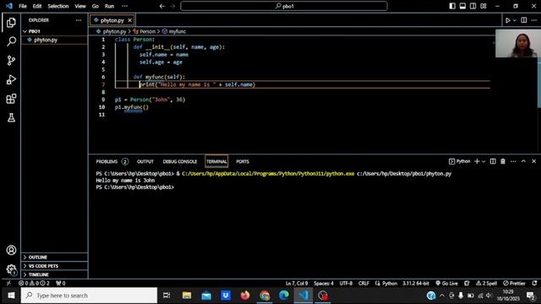Switch to the Problems tab
Viewport: 541px width, 304px height.
click(112, 161)
